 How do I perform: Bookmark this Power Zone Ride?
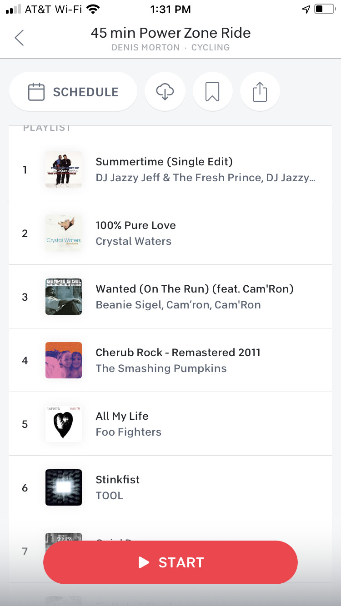212,92
